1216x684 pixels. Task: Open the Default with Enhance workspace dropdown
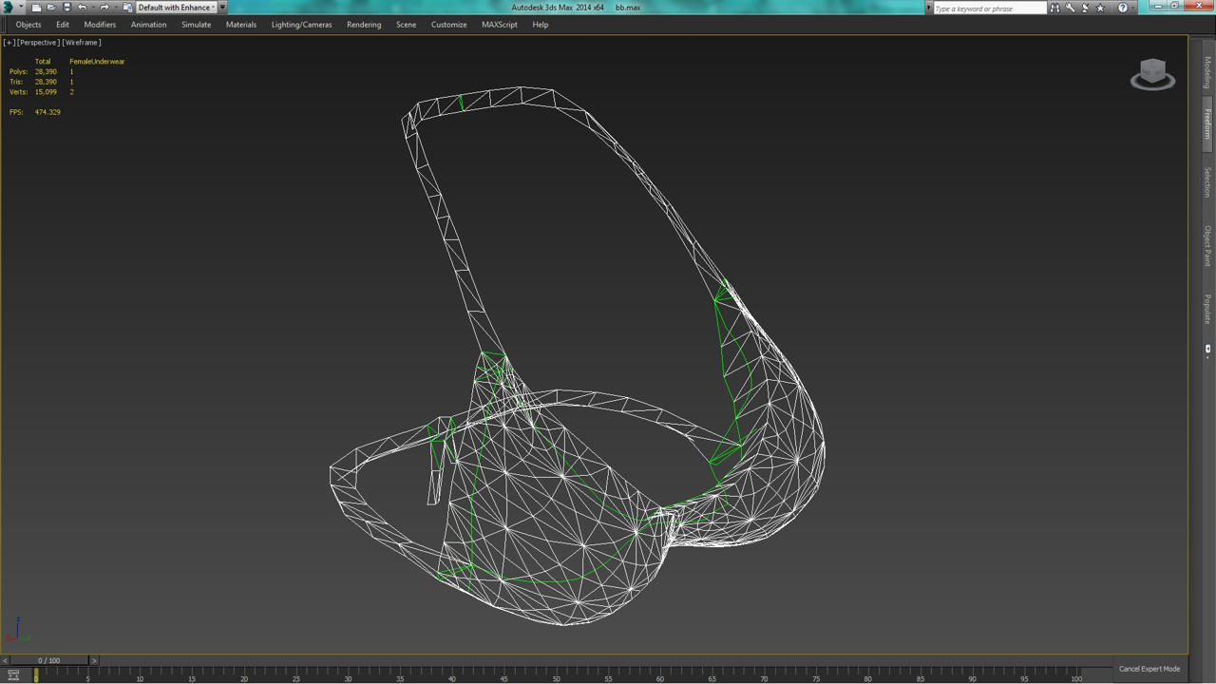click(x=176, y=8)
